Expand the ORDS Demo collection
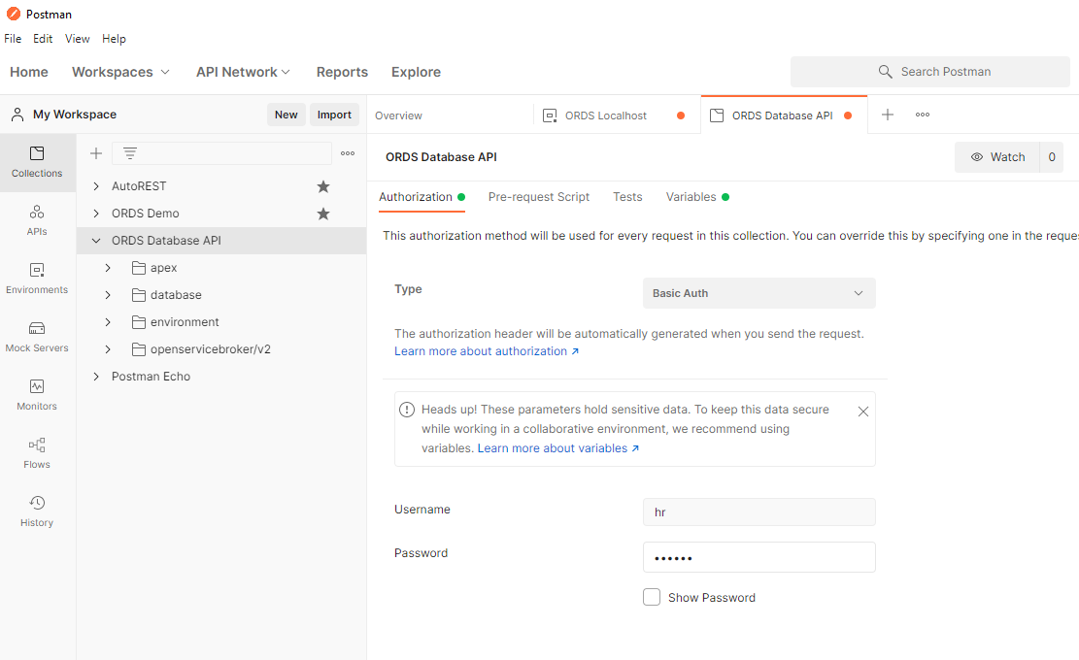Viewport: 1079px width, 660px height. (96, 214)
